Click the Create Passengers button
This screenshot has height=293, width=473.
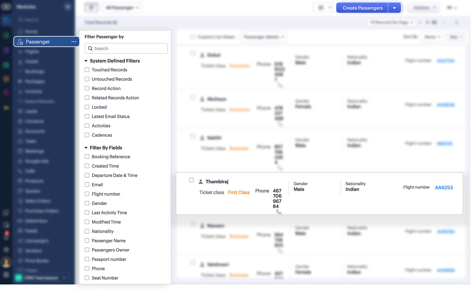tap(362, 7)
